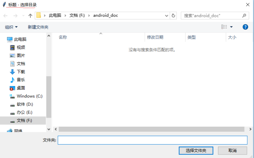This screenshot has width=254, height=158.
Task: Select 此电脑 in the address path
Action: tap(55, 15)
